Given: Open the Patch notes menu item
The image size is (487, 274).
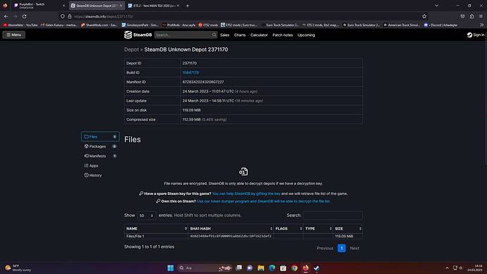Looking at the screenshot, I should tap(282, 35).
